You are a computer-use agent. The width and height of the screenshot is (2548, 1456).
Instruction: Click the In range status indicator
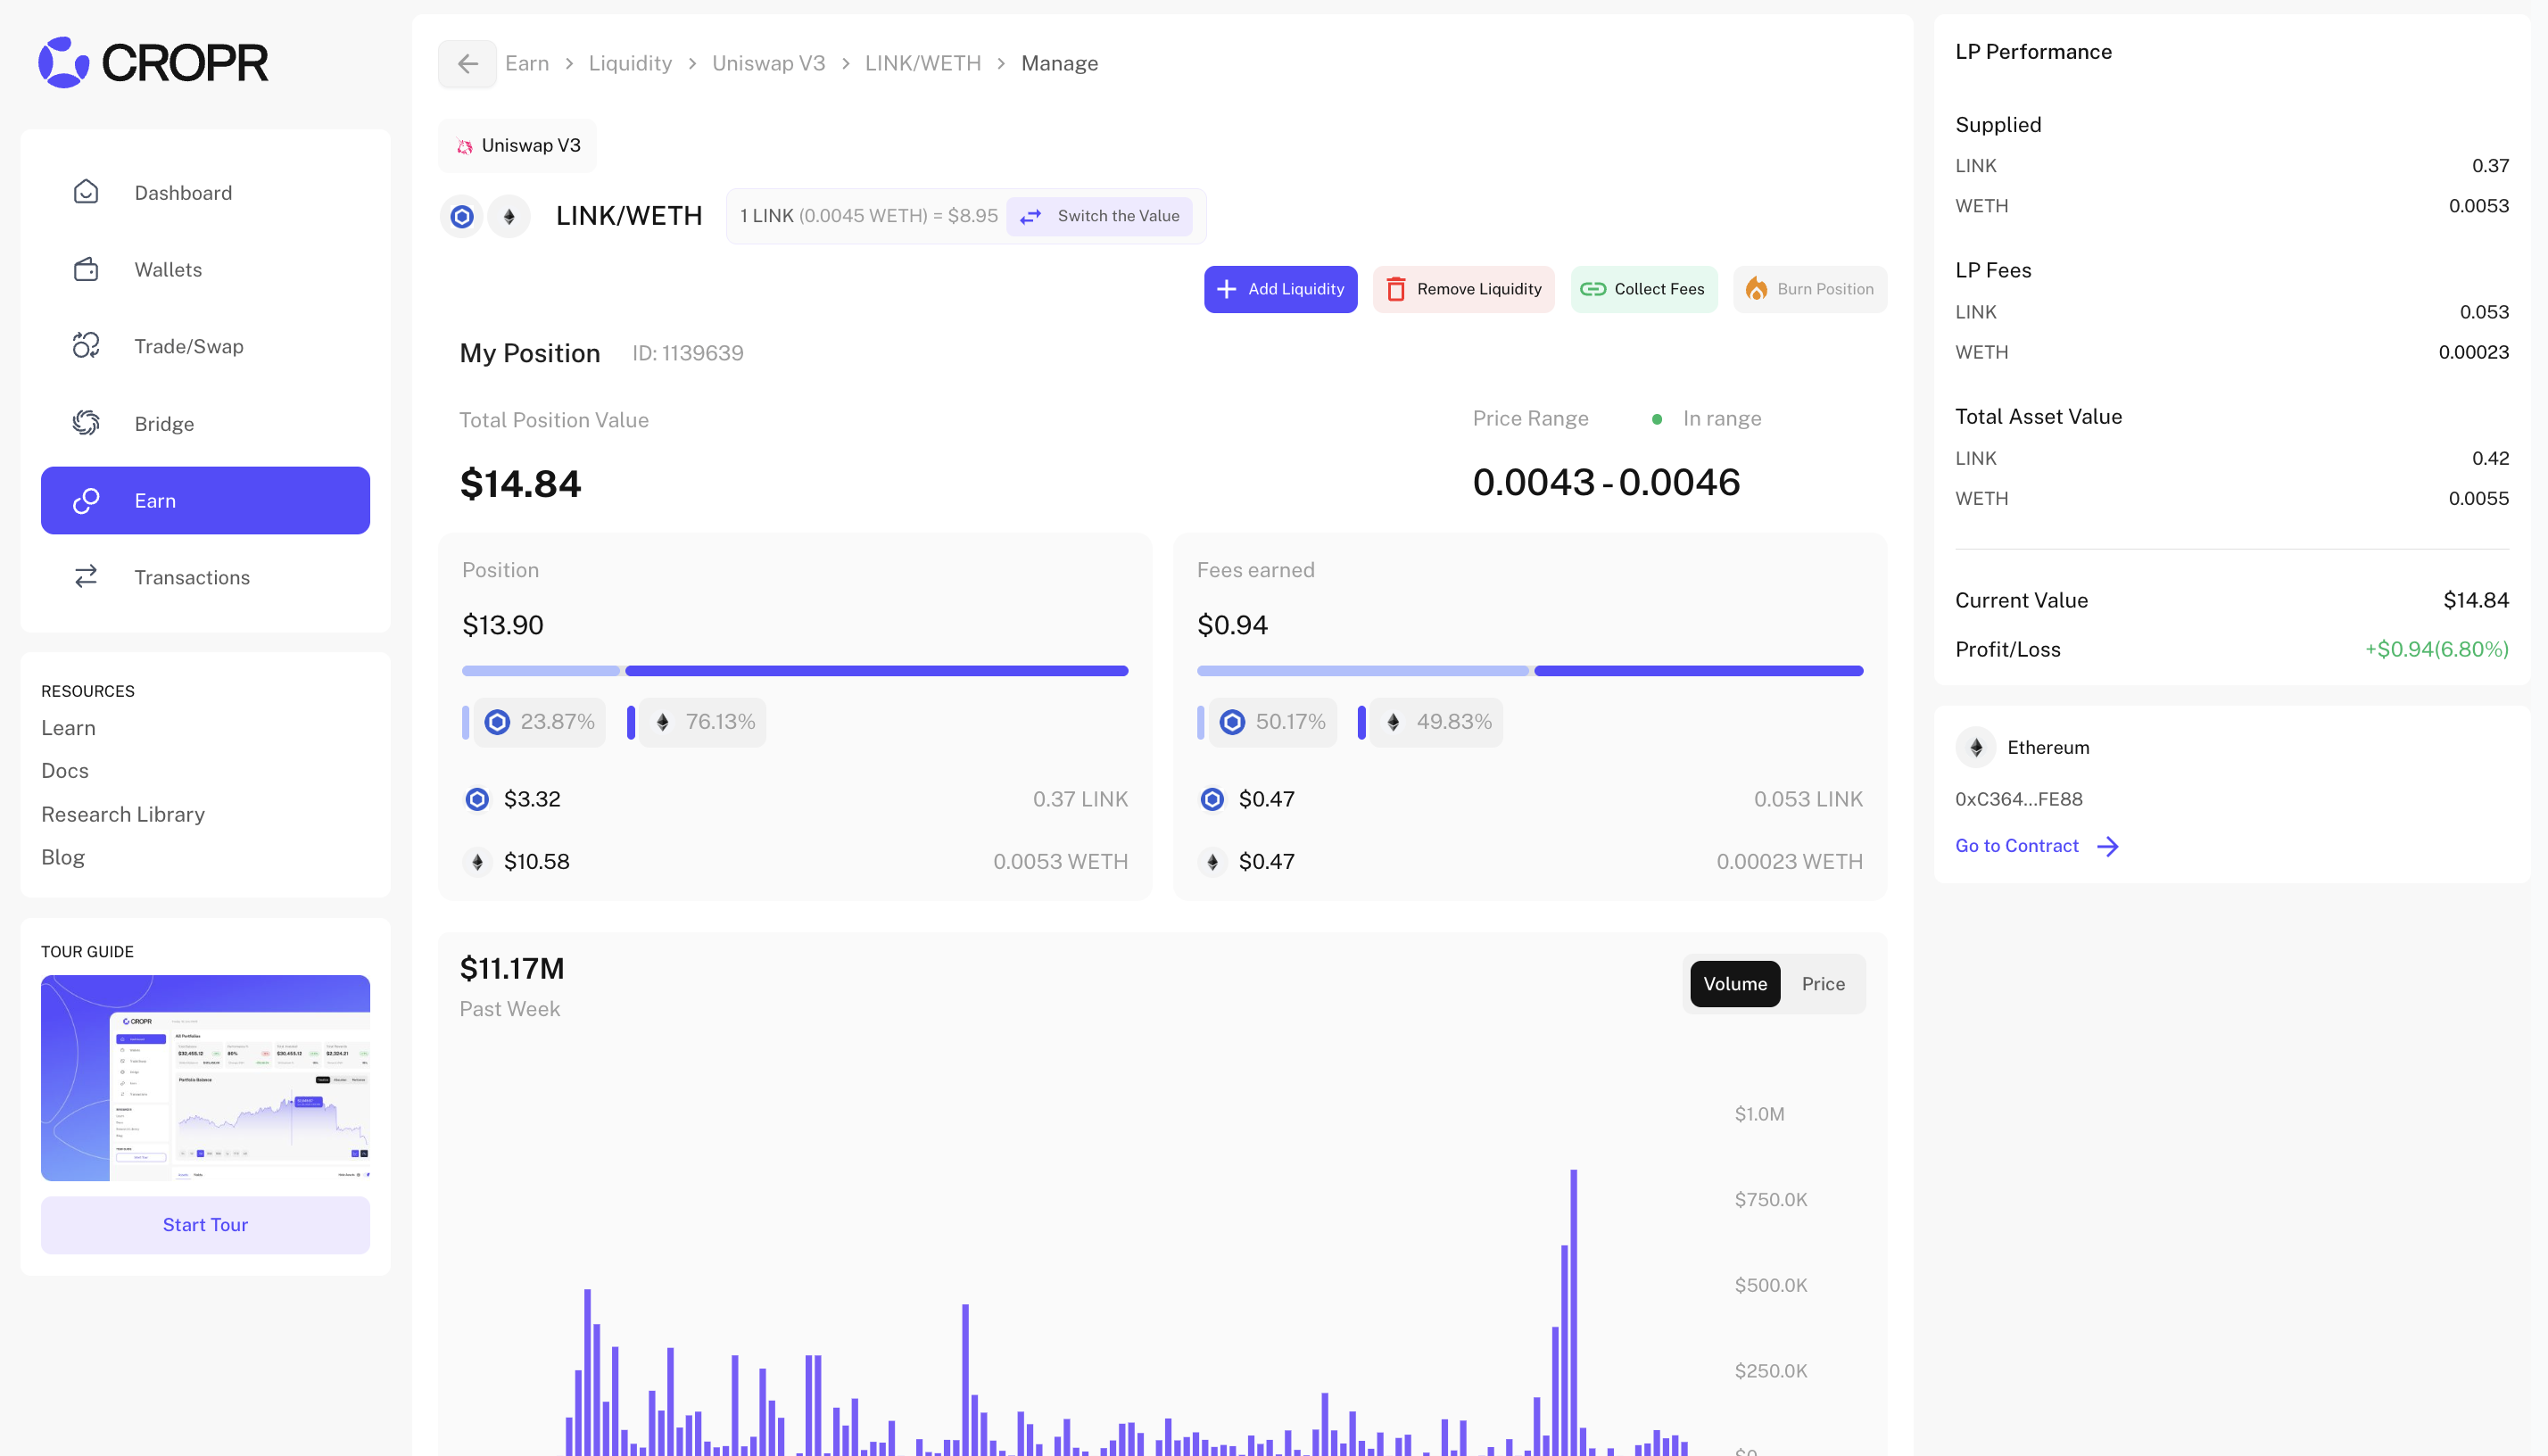[1708, 419]
